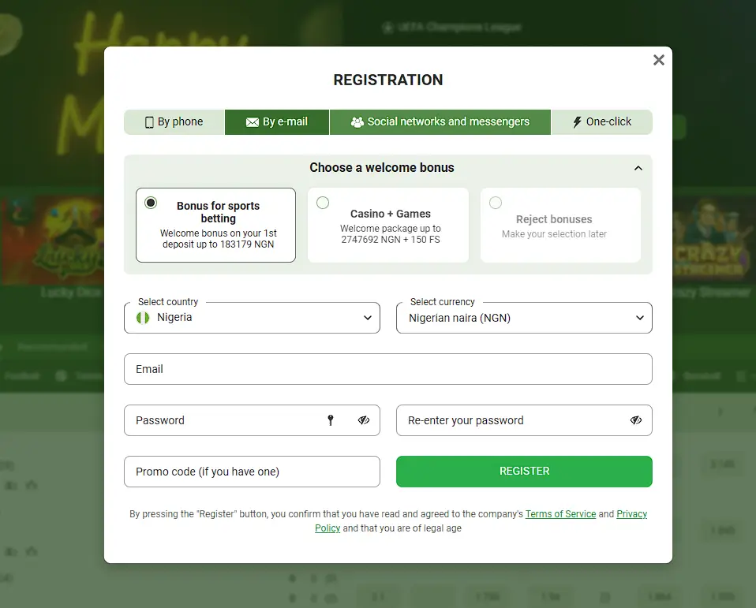Switch to the By phone registration tab
This screenshot has height=608, width=756.
(174, 121)
